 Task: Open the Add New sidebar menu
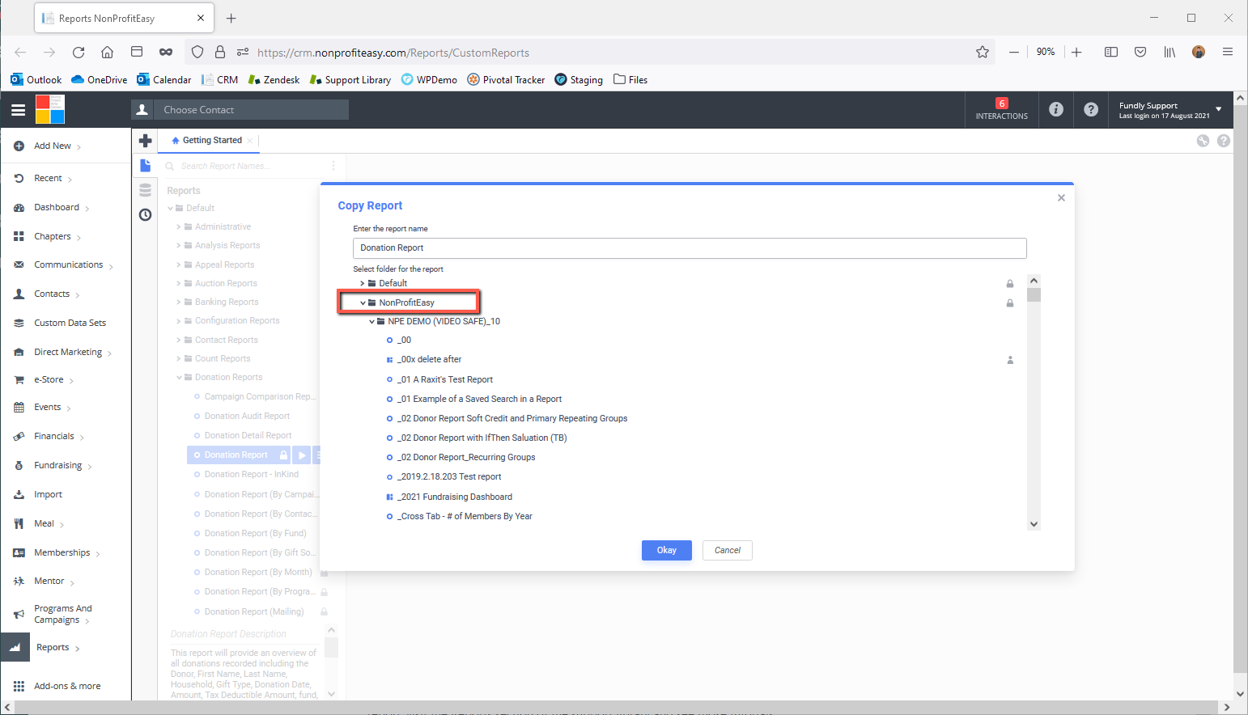pyautogui.click(x=53, y=146)
